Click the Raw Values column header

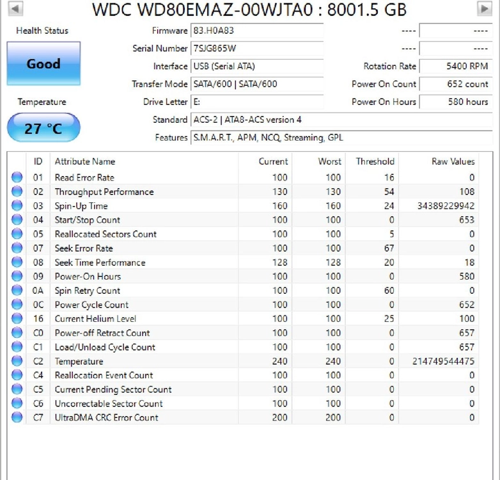pyautogui.click(x=439, y=161)
